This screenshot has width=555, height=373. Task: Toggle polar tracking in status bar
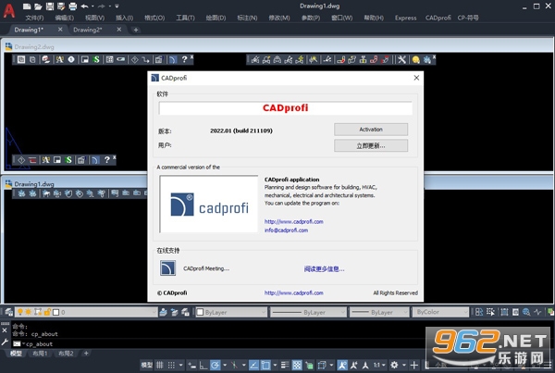pos(215,365)
